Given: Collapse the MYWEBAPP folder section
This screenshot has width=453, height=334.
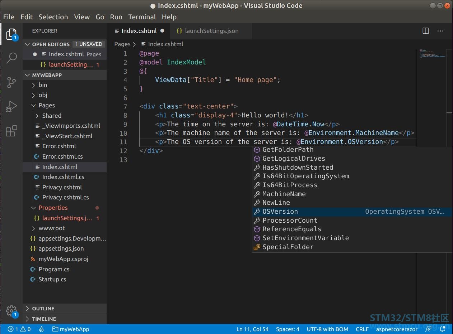Looking at the screenshot, I should 65,75.
